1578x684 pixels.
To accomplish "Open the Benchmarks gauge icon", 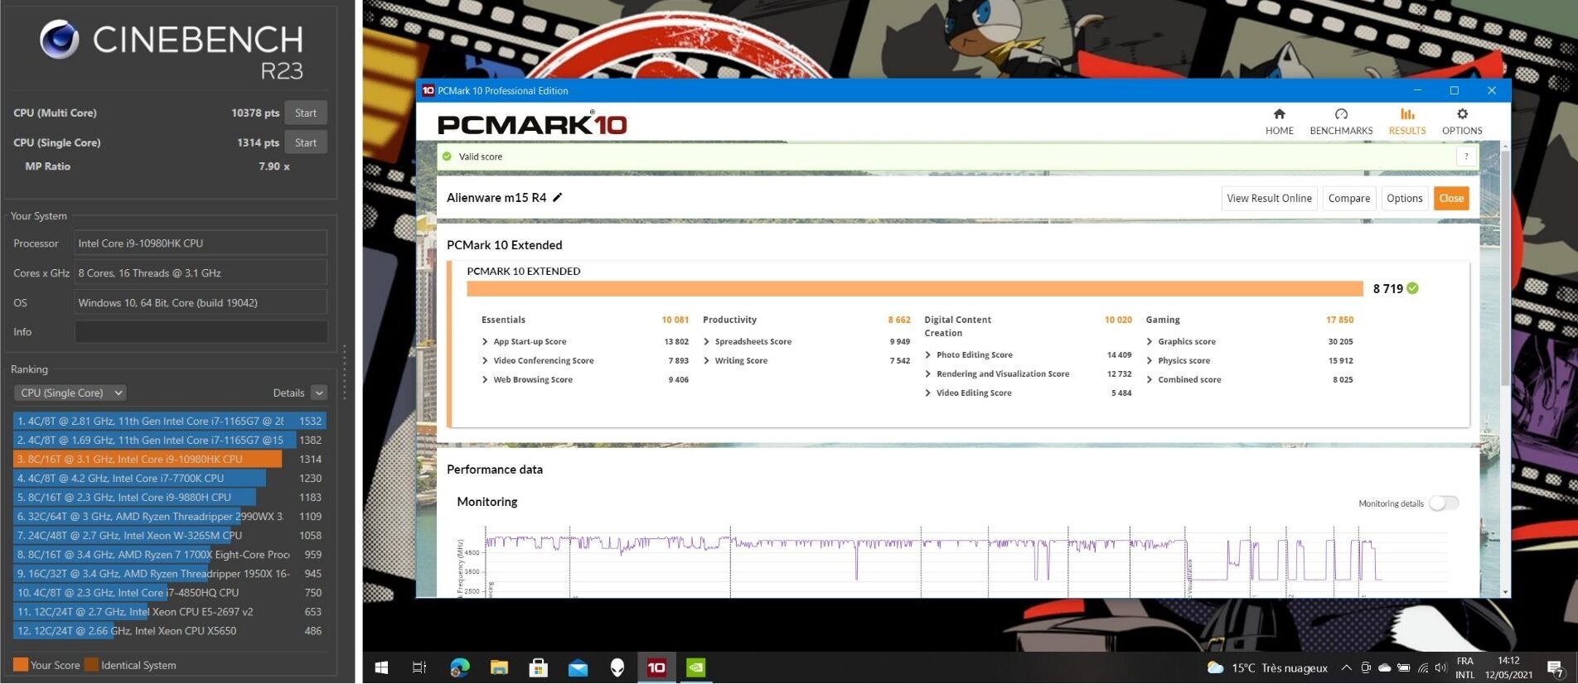I will tap(1341, 114).
